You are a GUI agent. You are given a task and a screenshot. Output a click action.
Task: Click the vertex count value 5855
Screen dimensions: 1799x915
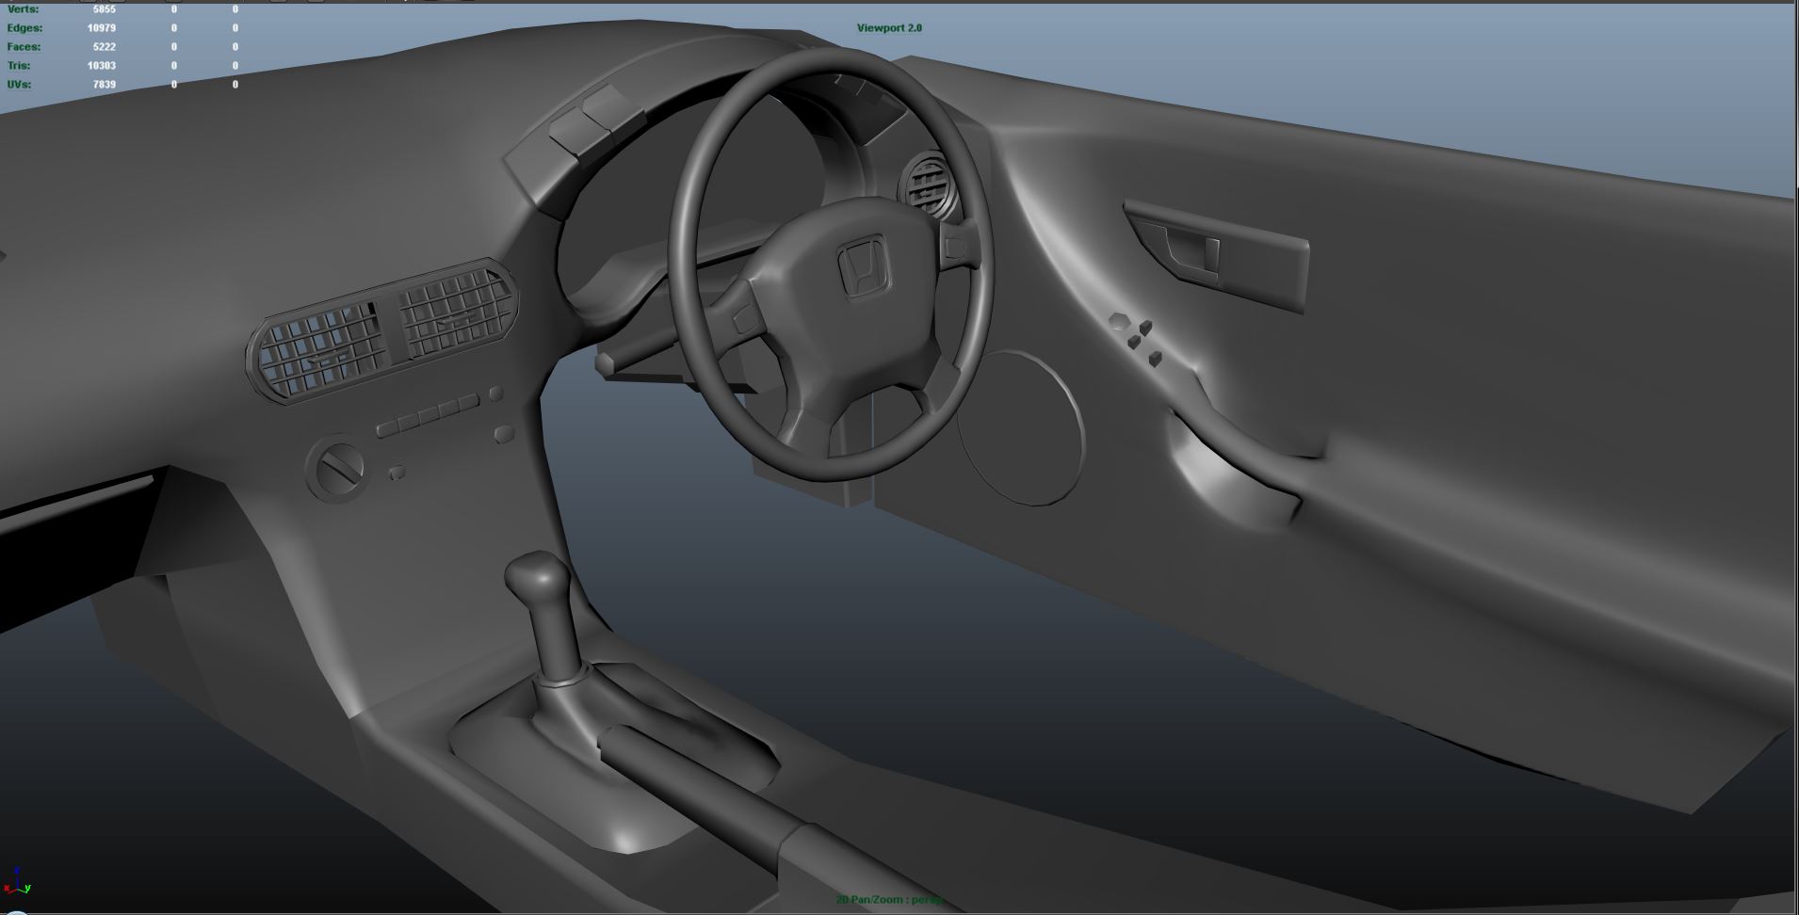105,9
